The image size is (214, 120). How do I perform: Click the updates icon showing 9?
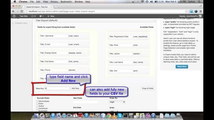[33, 16]
